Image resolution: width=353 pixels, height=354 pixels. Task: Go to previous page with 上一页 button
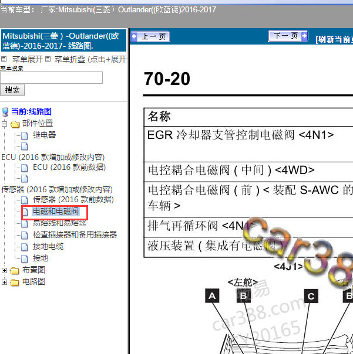coord(150,36)
